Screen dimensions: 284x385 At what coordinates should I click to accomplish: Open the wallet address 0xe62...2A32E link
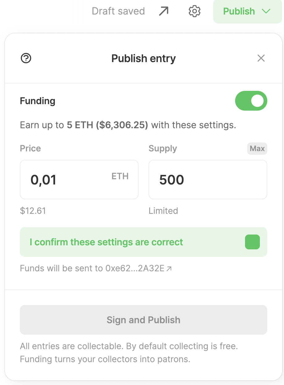[x=135, y=268]
